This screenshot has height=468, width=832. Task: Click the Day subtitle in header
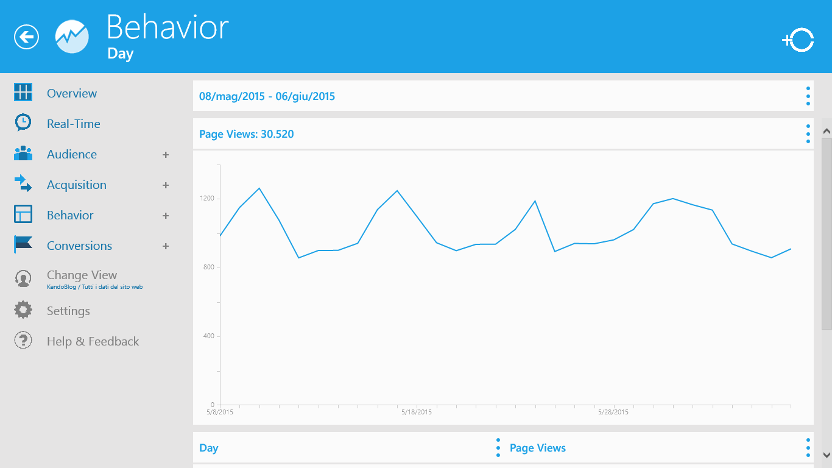121,54
